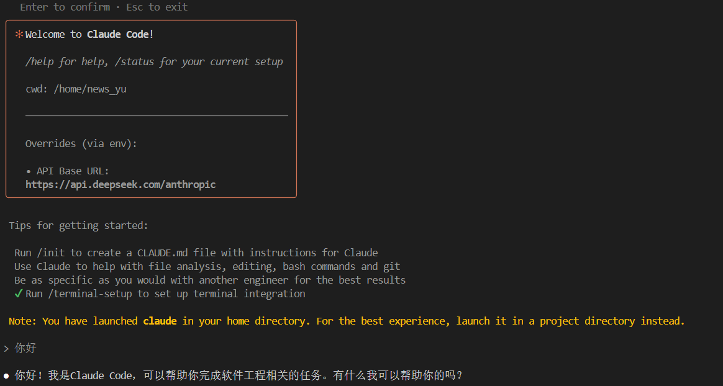Click the Be as specific tip line
Image resolution: width=723 pixels, height=386 pixels.
pyautogui.click(x=209, y=280)
